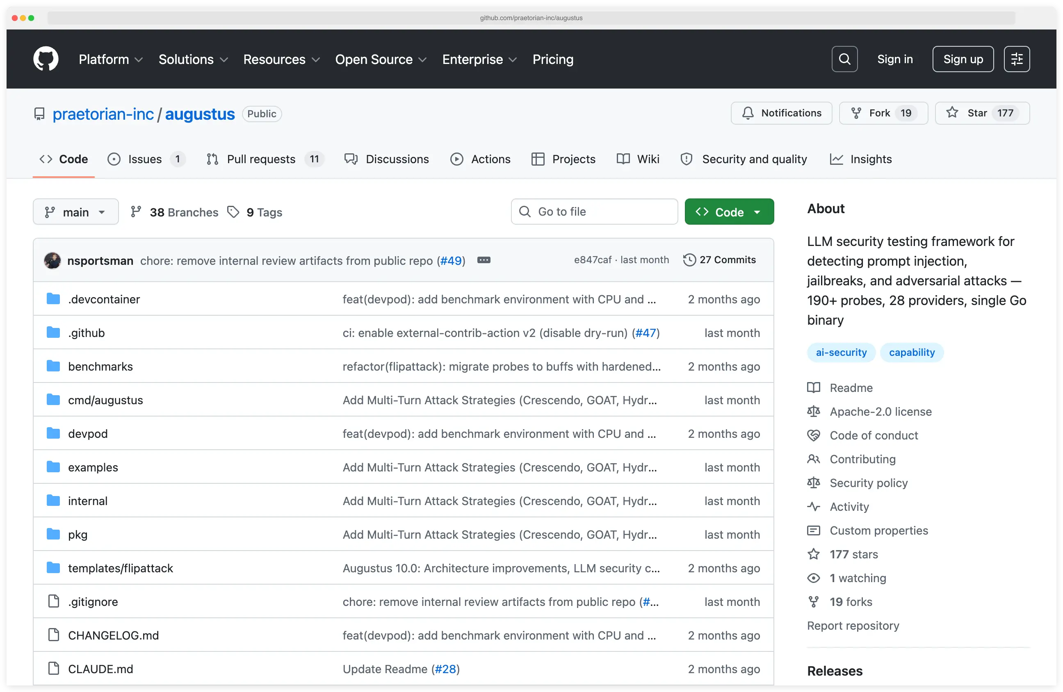
Task: Open the Actions tab
Action: click(480, 159)
